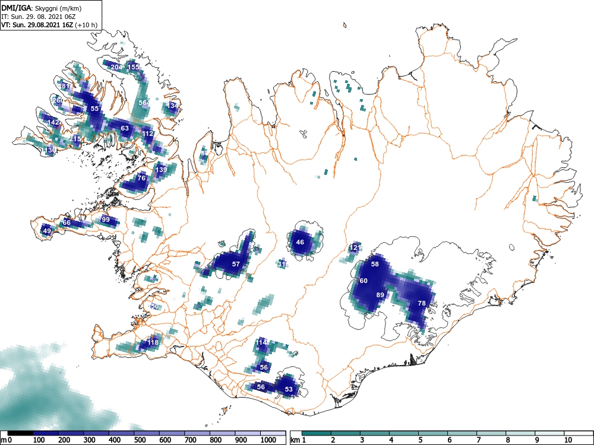Viewport: 594px width, 445px height.
Task: Click the map value label '155'
Action: 133,66
